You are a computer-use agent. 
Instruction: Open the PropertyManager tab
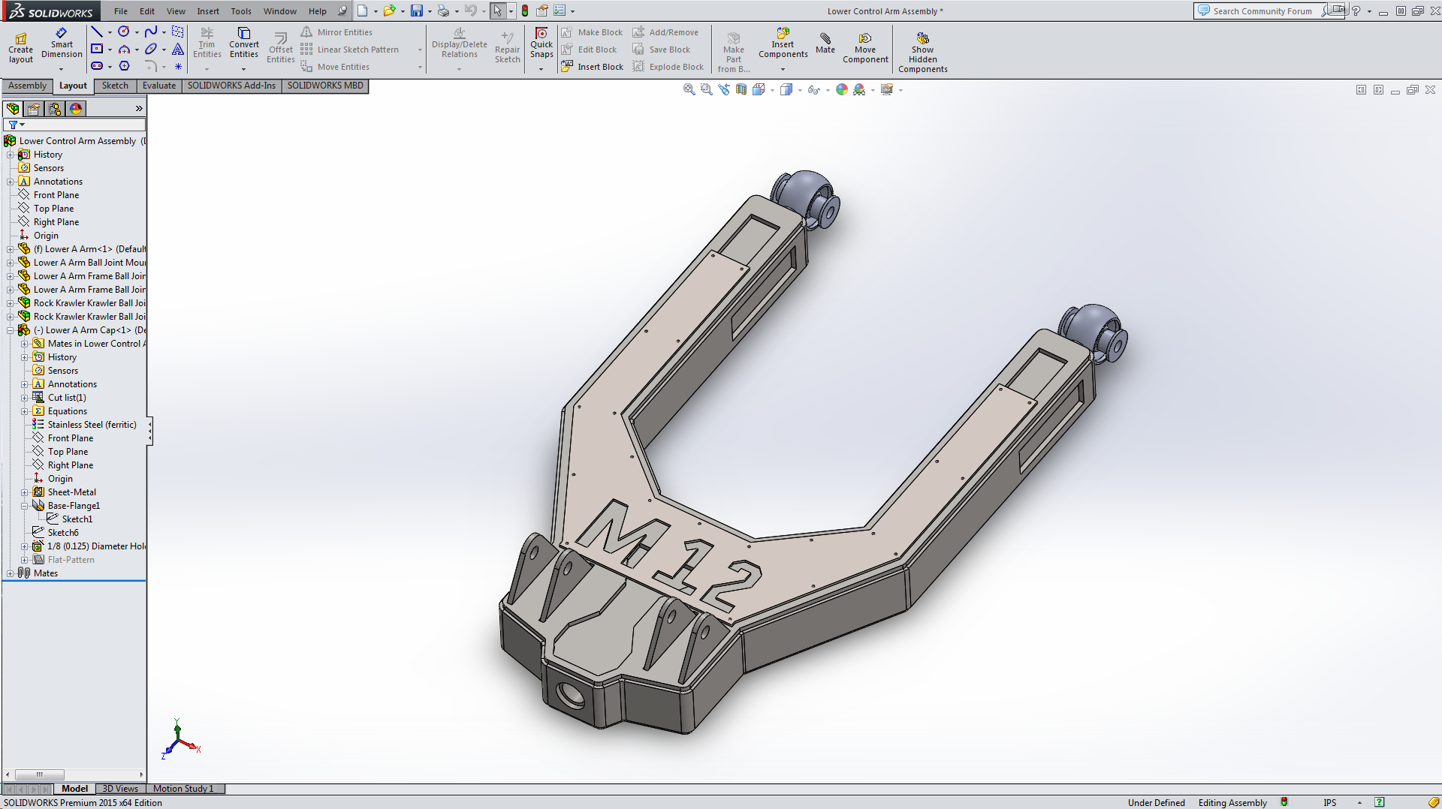point(34,109)
